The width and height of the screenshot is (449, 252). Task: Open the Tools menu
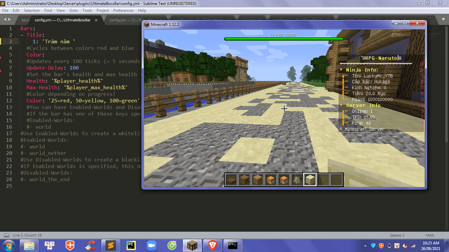pos(87,10)
